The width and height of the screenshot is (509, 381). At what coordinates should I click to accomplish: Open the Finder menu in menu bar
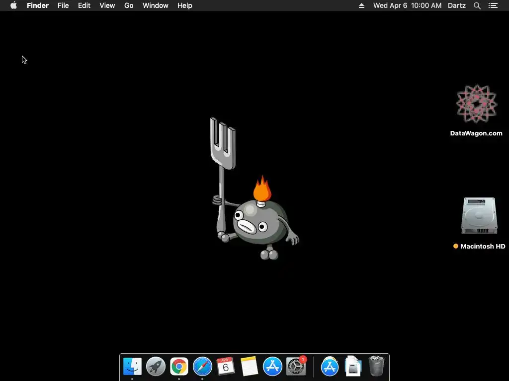pos(38,5)
